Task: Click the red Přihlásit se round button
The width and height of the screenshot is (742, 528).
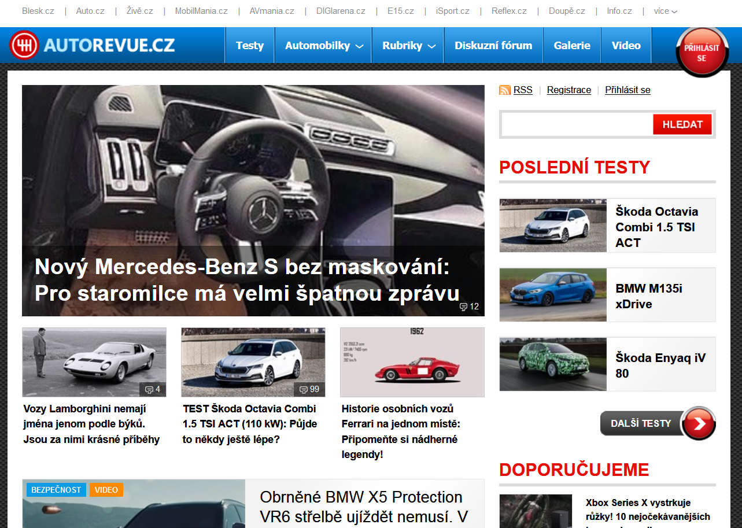Action: pyautogui.click(x=702, y=52)
